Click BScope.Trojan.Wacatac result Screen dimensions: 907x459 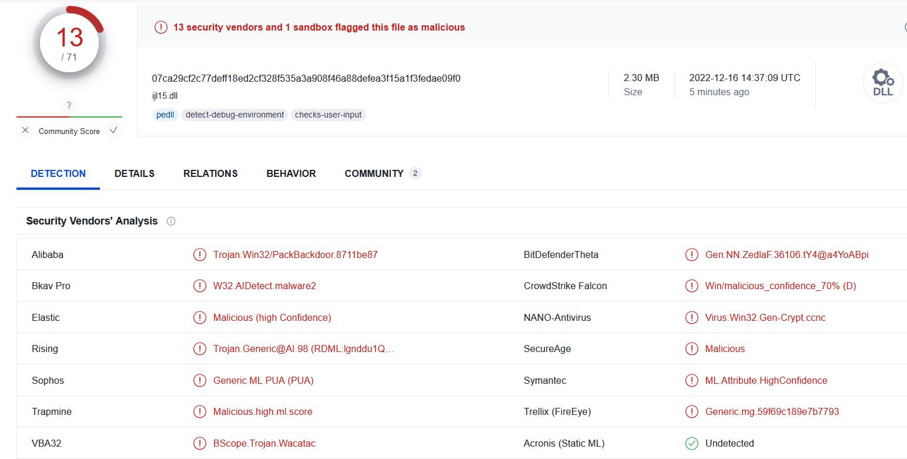(265, 443)
